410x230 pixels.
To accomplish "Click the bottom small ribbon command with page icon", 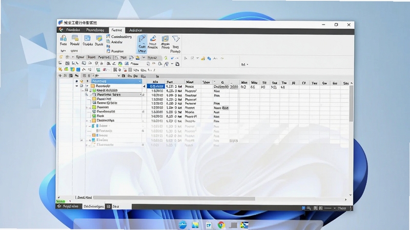I will 115,51.
